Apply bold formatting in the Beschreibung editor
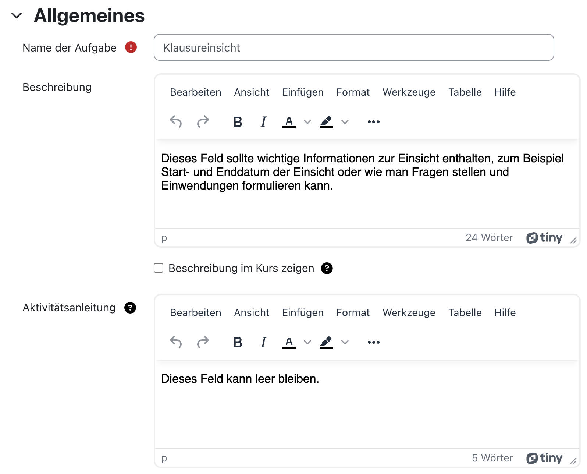 click(x=238, y=121)
